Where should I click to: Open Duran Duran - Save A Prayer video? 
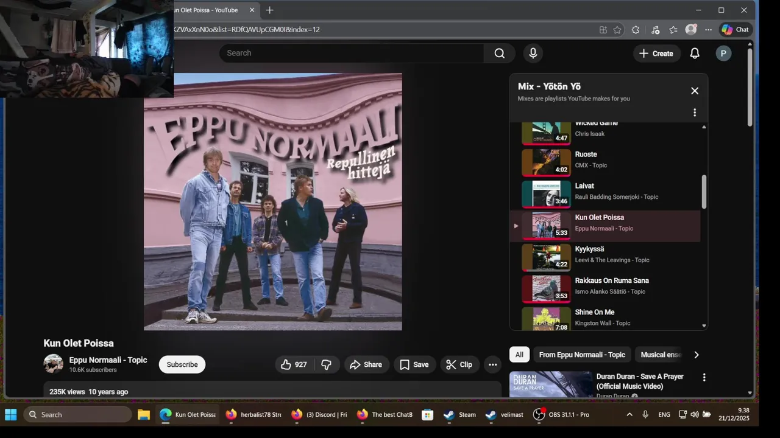point(640,381)
